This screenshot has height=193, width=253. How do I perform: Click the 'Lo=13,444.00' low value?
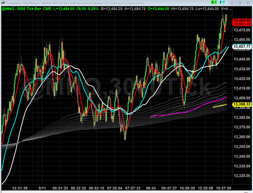point(207,9)
